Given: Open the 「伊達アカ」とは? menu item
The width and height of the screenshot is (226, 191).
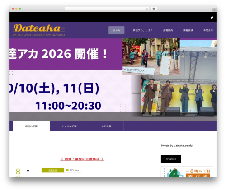Looking at the screenshot, I should [x=141, y=30].
